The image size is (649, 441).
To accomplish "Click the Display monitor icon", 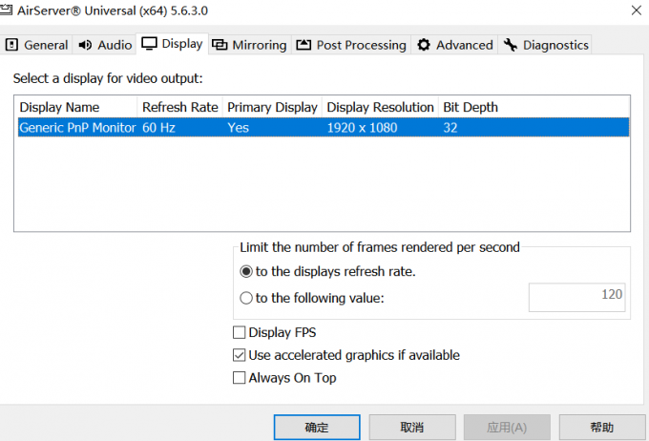I will [149, 44].
